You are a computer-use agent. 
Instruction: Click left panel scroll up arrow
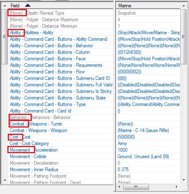[x=5, y=6]
